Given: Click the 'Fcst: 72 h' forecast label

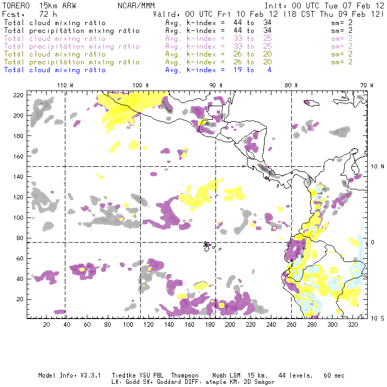Looking at the screenshot, I should [x=30, y=14].
